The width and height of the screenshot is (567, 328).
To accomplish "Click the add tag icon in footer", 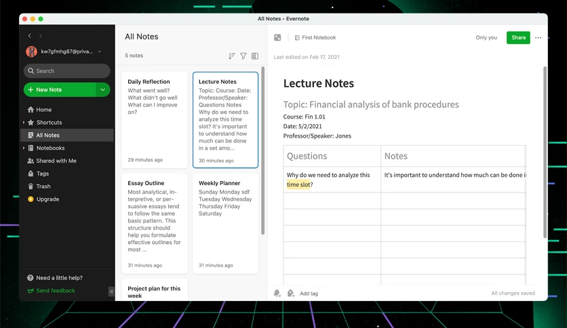I will coord(291,293).
